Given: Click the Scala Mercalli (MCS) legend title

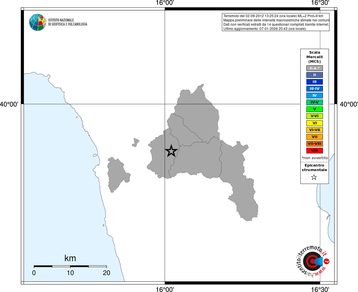Looking at the screenshot, I should 315,57.
